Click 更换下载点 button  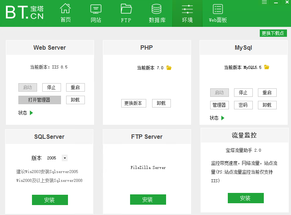(273, 33)
